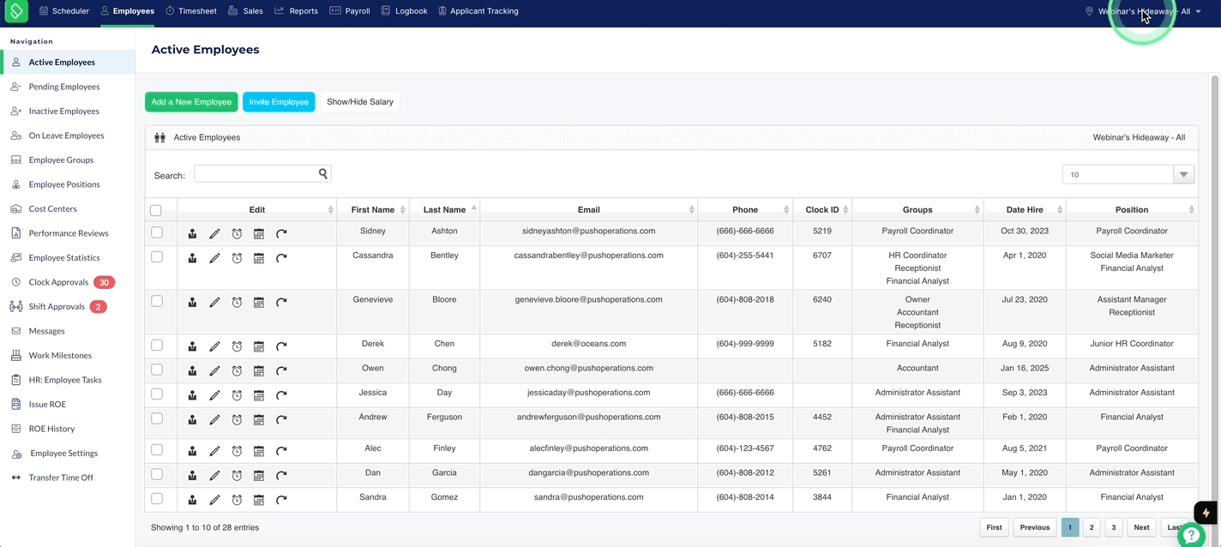This screenshot has height=547, width=1221.
Task: Open the green help chat bubble icon
Action: pyautogui.click(x=1191, y=535)
